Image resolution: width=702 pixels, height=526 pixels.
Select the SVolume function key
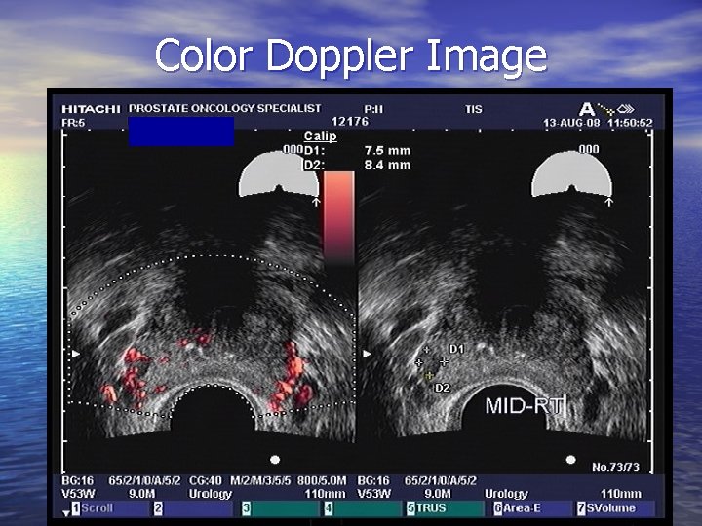[615, 508]
